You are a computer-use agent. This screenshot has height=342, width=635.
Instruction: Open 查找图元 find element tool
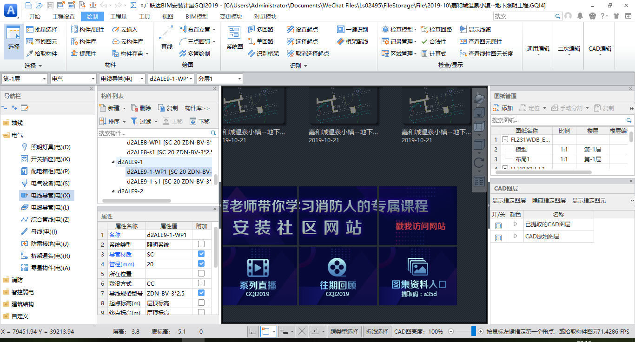point(42,41)
